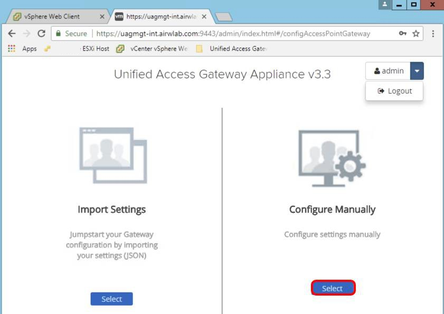
Task: Click the Forward navigation arrow
Action: coord(26,33)
